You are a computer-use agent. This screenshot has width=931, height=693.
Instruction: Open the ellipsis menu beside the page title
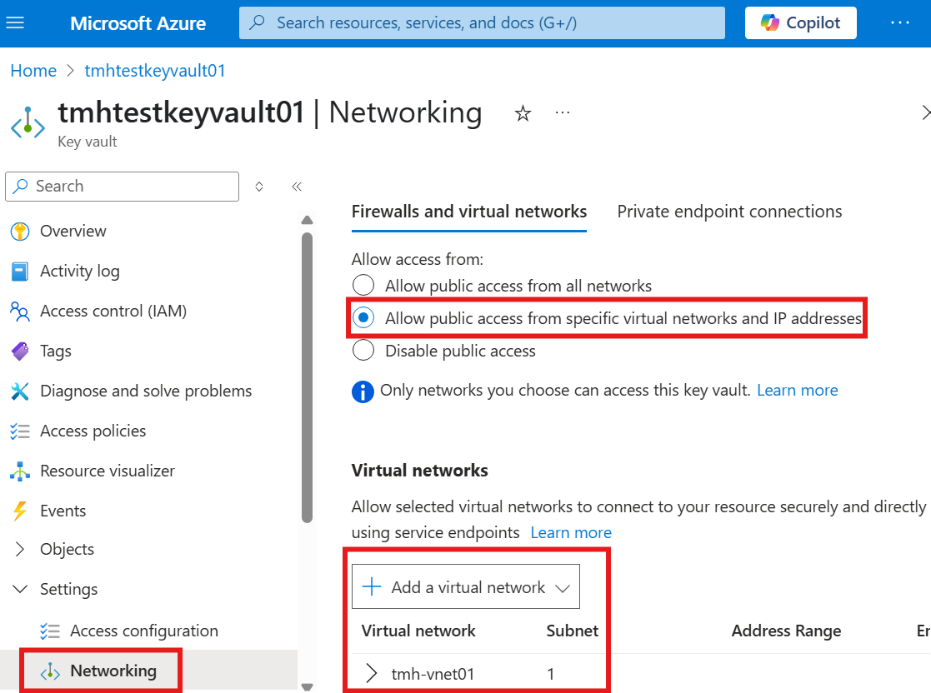[563, 112]
